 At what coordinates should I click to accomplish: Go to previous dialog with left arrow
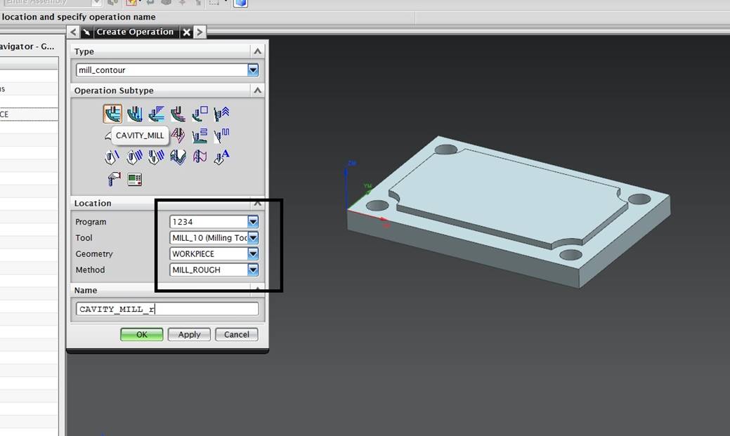point(73,32)
